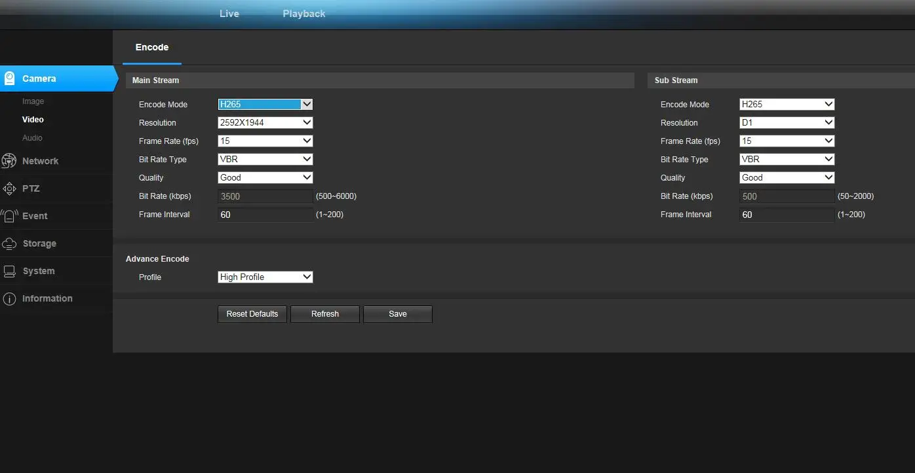Click the Network globe icon
The image size is (915, 473).
coord(9,161)
